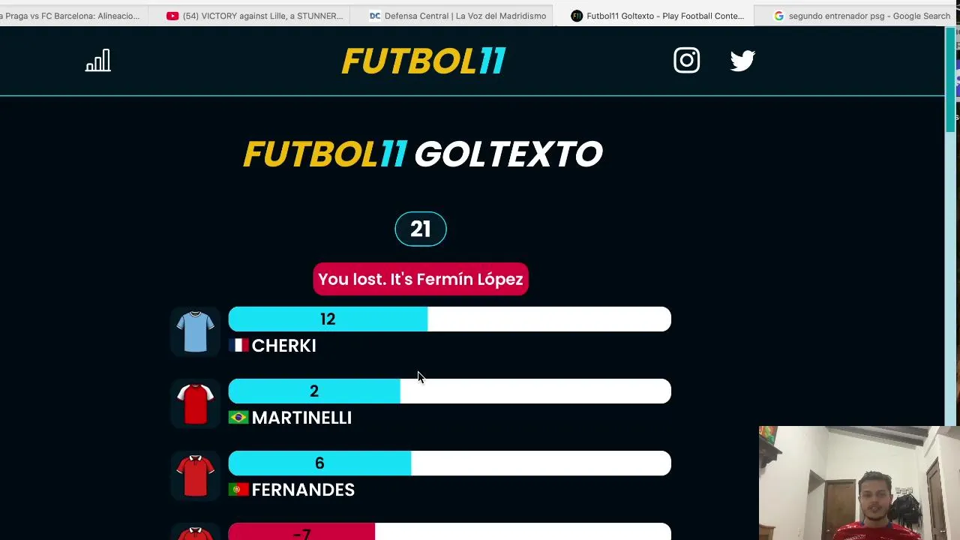Switch to the Defensa Central tab
Image resolution: width=960 pixels, height=540 pixels.
point(457,16)
